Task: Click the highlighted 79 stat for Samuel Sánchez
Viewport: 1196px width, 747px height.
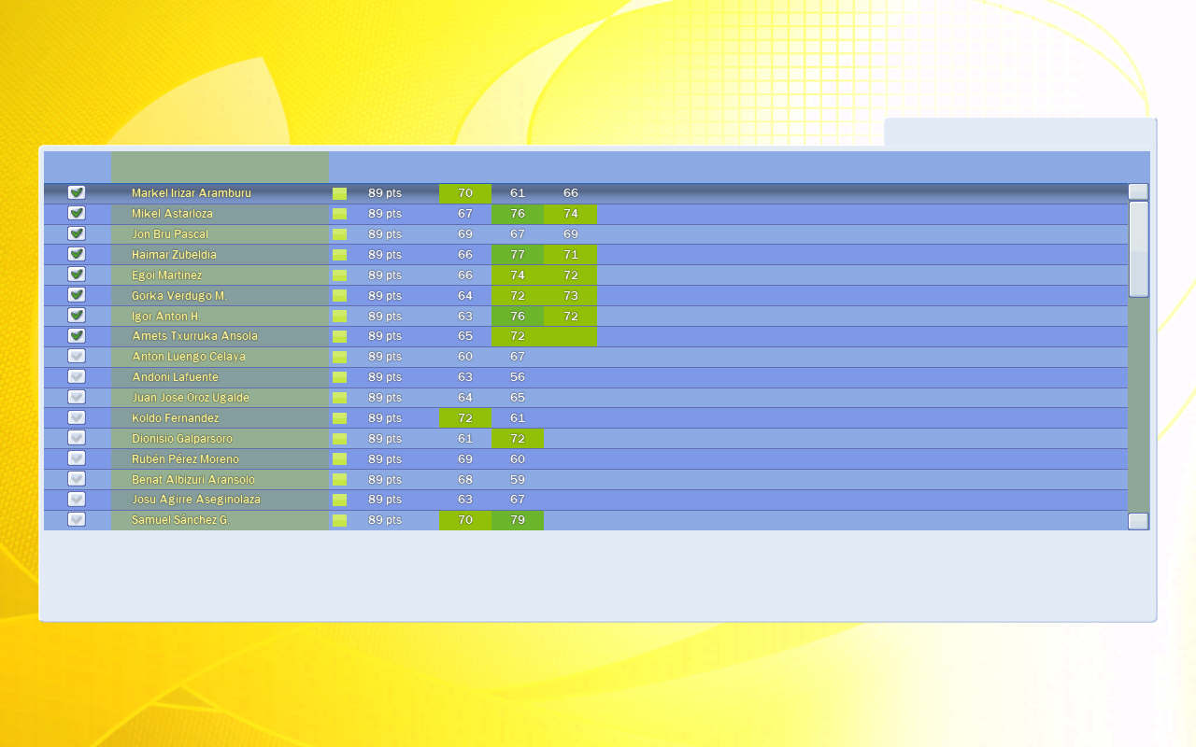Action: coord(517,520)
